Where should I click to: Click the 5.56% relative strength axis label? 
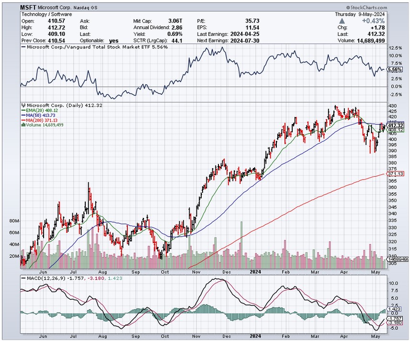click(396, 69)
